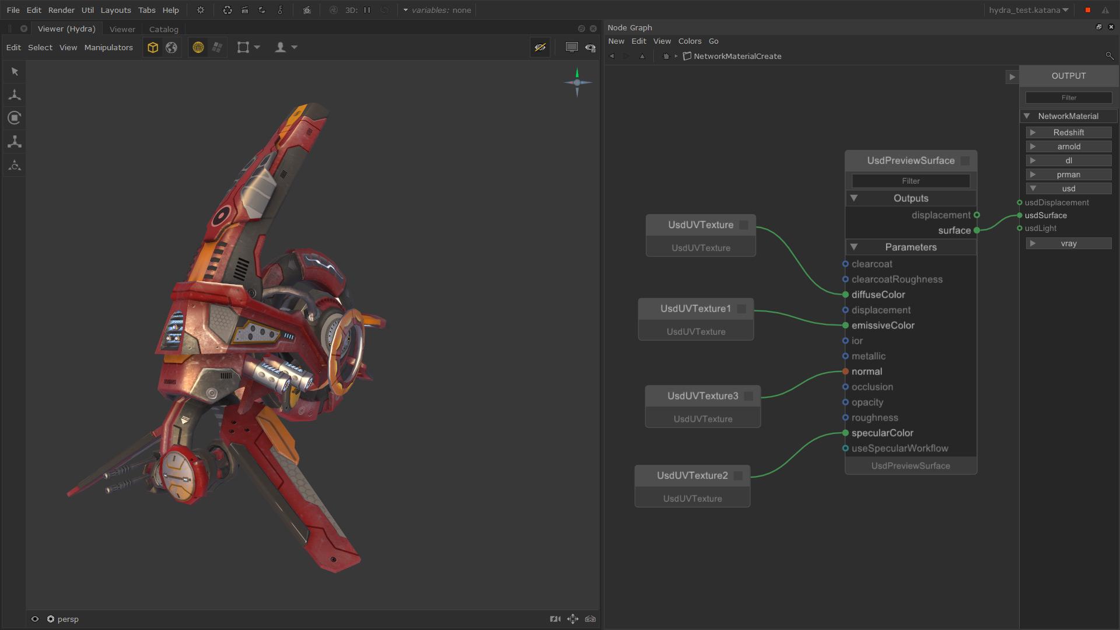Click the OUTPUT panel Filter field
The height and width of the screenshot is (630, 1120).
coord(1069,98)
